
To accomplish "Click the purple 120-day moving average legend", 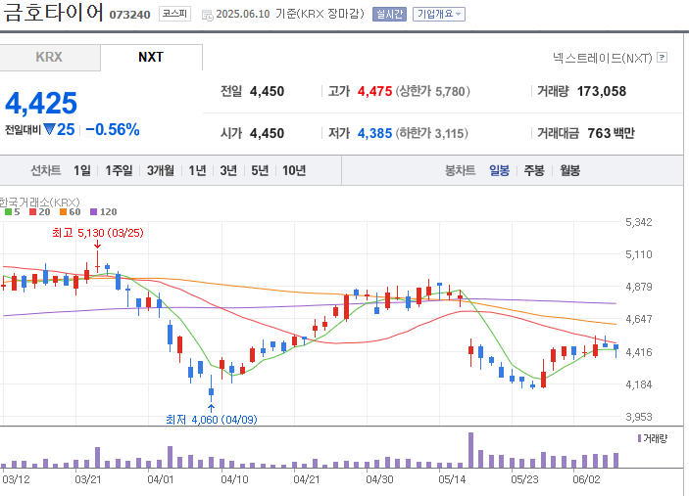I will click(x=104, y=212).
